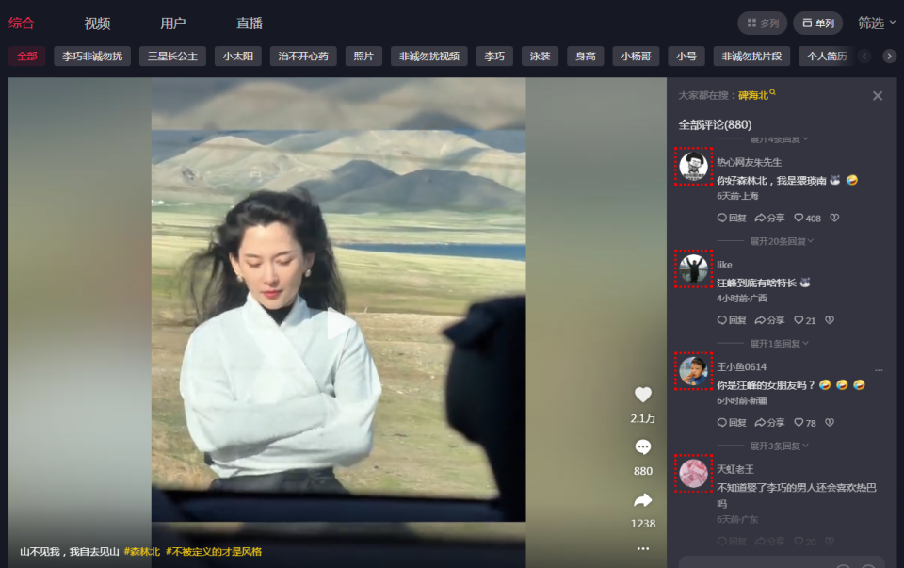Screen dimensions: 904x568
Task: Open the 筛选 filter dropdown
Action: click(x=877, y=23)
